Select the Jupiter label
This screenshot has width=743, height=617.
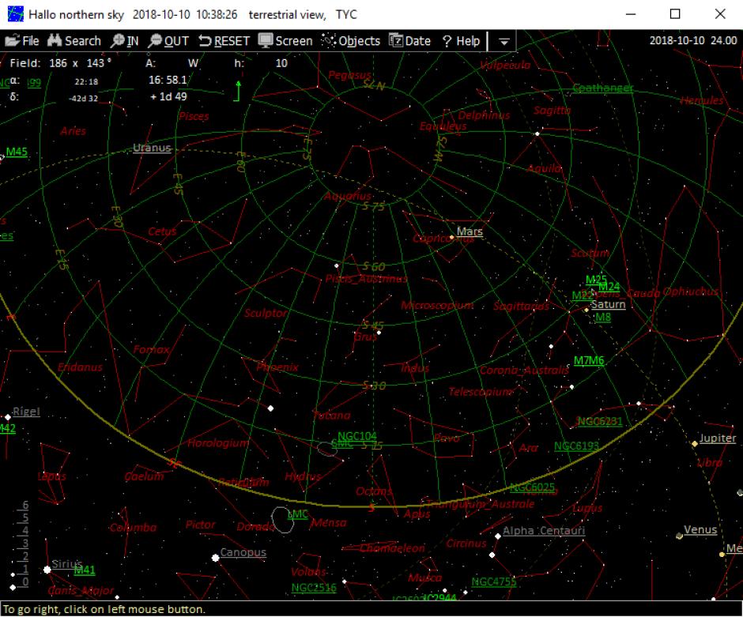(x=718, y=438)
